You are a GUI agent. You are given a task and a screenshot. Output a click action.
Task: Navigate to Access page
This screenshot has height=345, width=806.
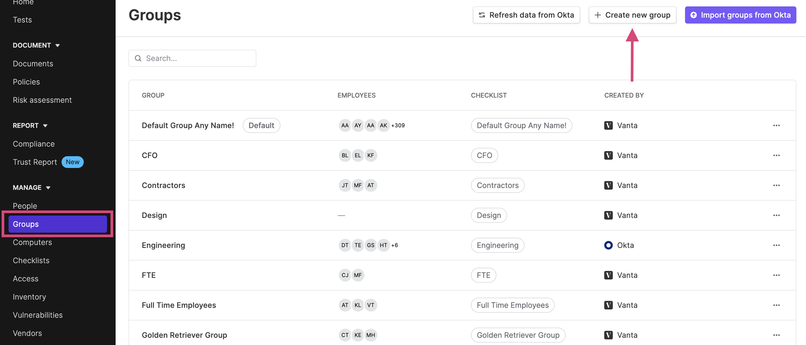point(26,279)
